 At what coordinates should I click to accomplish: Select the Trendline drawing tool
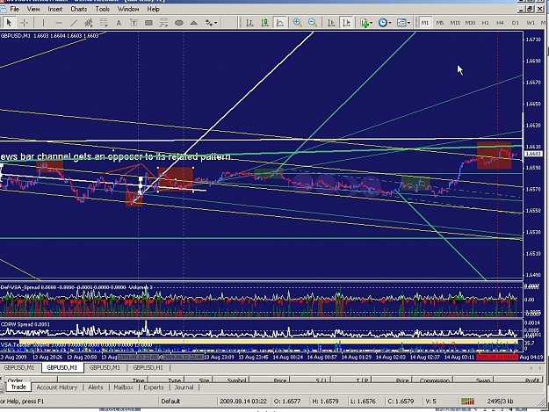[x=74, y=23]
